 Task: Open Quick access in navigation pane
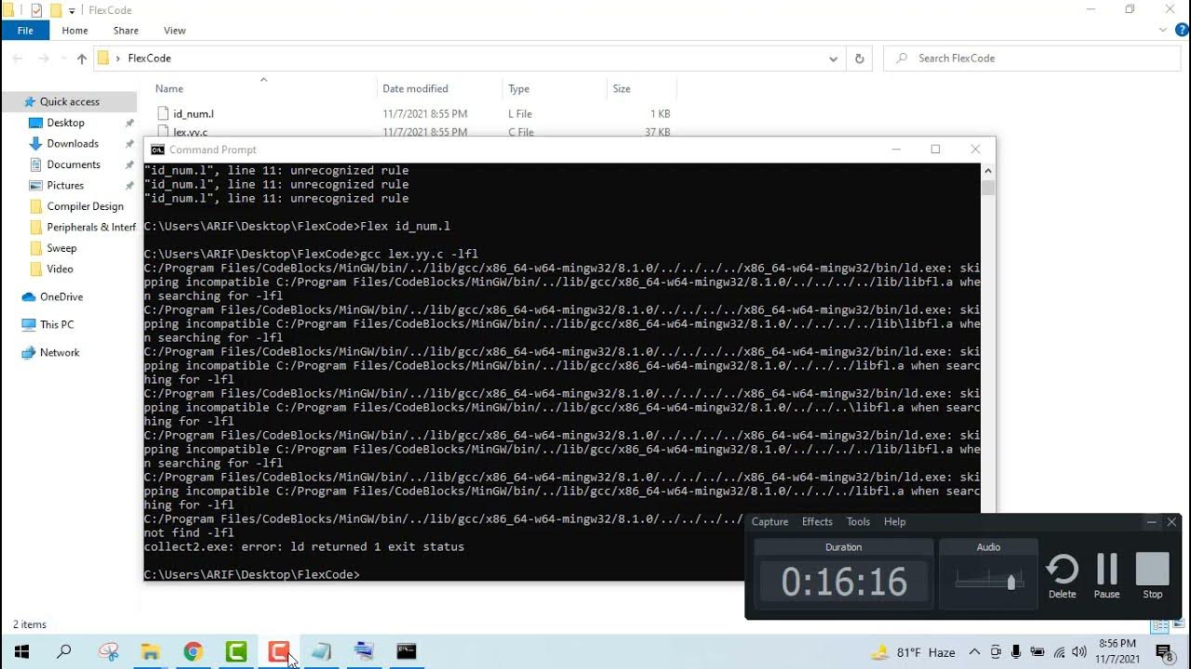[69, 102]
